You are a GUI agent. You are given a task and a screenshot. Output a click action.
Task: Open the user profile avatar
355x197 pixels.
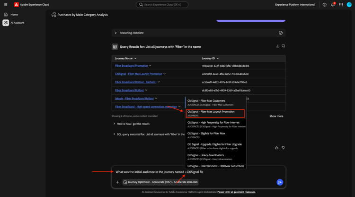click(x=349, y=5)
